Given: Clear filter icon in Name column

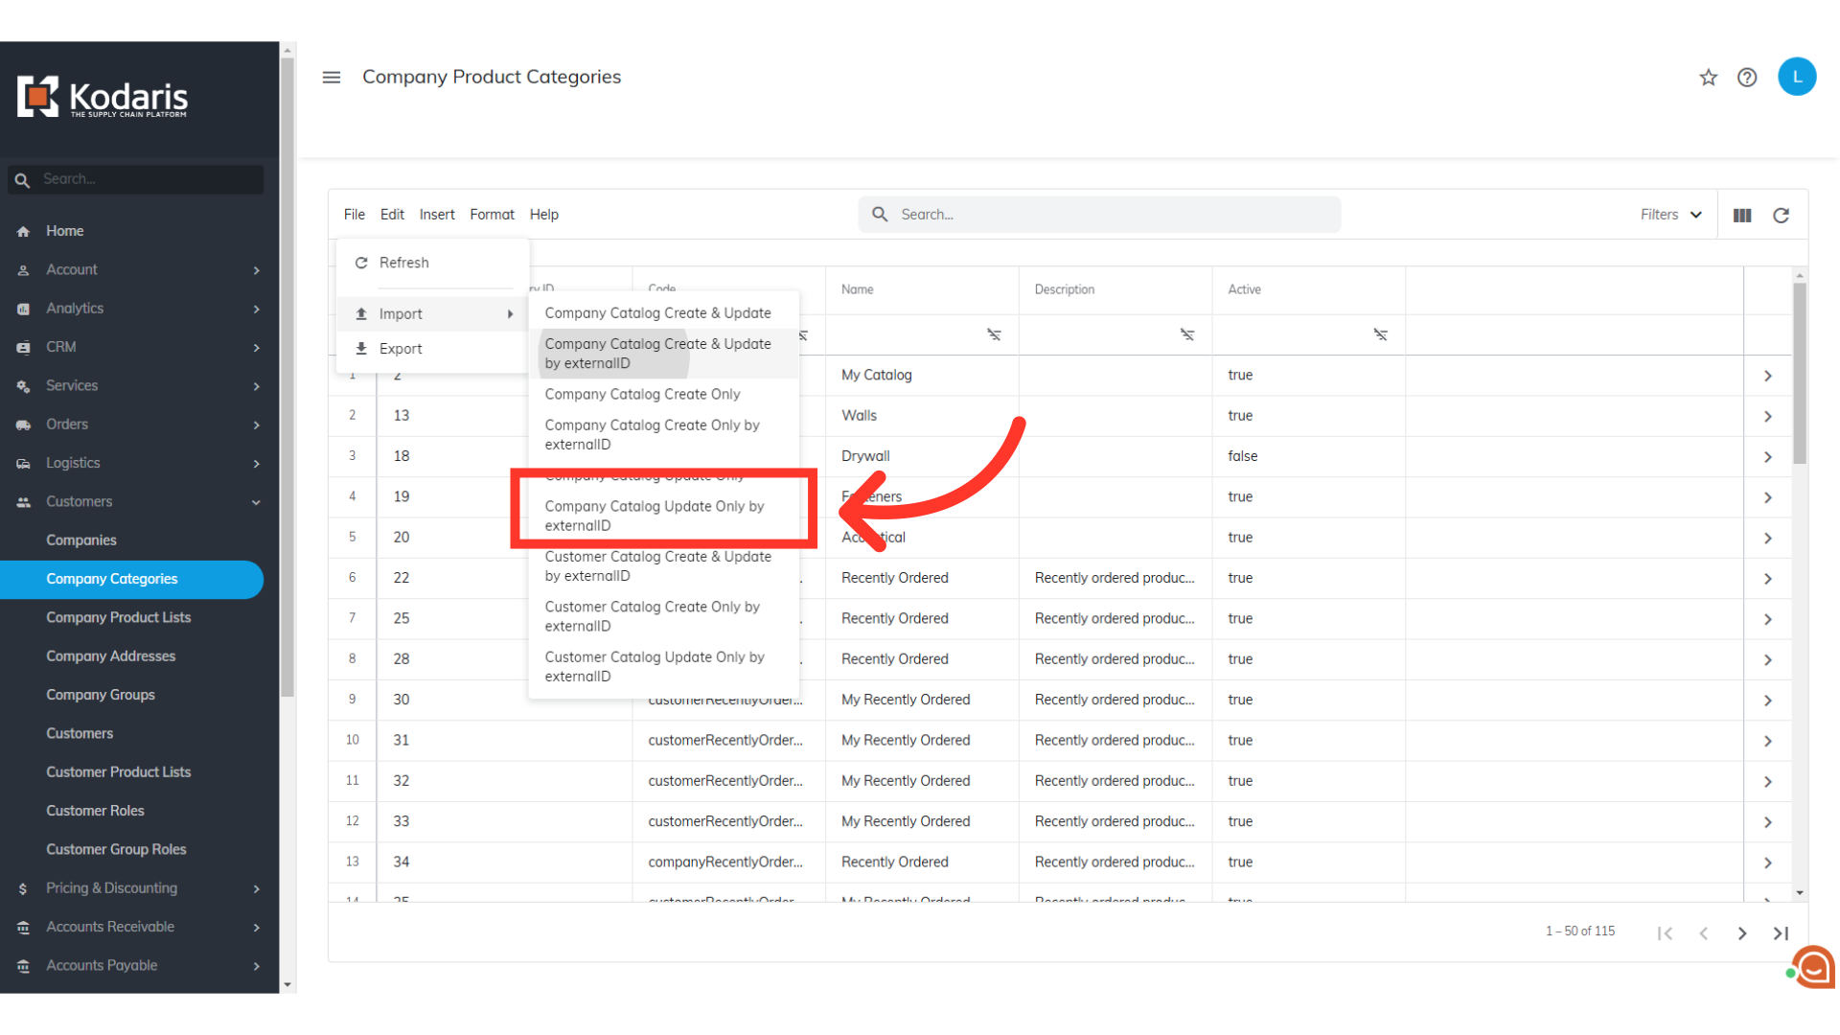Looking at the screenshot, I should (x=994, y=334).
